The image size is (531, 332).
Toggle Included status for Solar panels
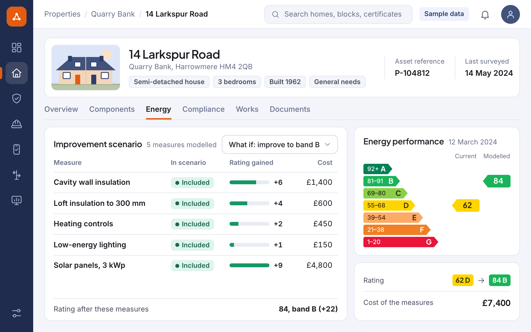(x=192, y=266)
